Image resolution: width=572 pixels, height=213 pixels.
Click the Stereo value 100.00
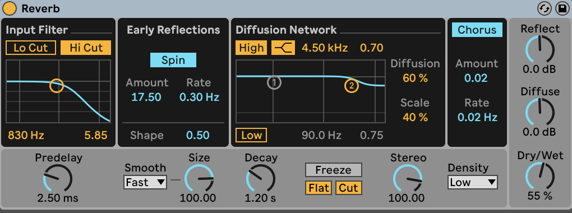407,198
